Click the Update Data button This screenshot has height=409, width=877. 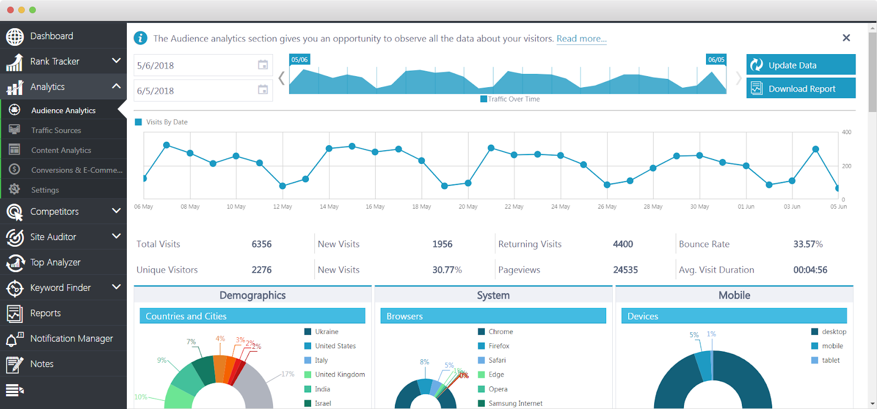801,65
